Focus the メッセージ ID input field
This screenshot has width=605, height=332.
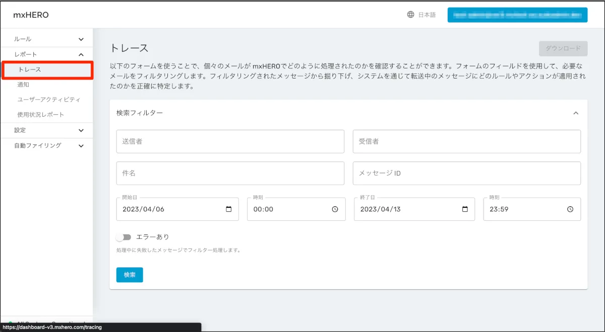466,173
